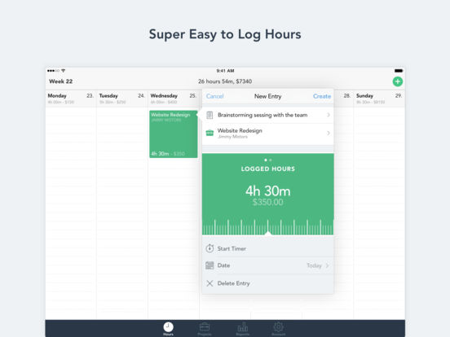Select the Website Redesign project row

click(x=267, y=133)
